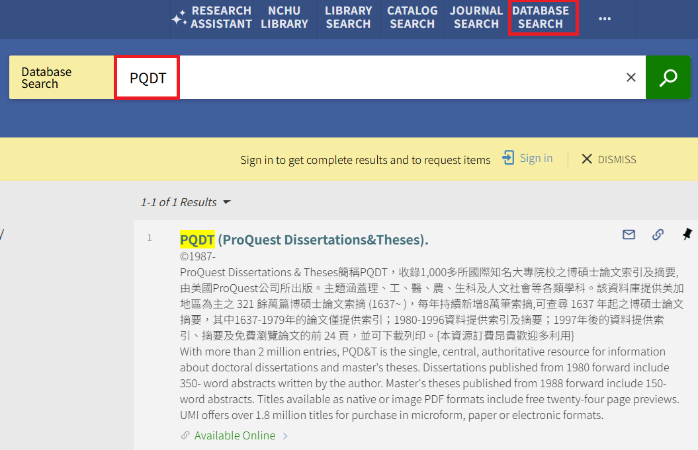Open the Available Online link
The image size is (698, 450).
point(235,435)
